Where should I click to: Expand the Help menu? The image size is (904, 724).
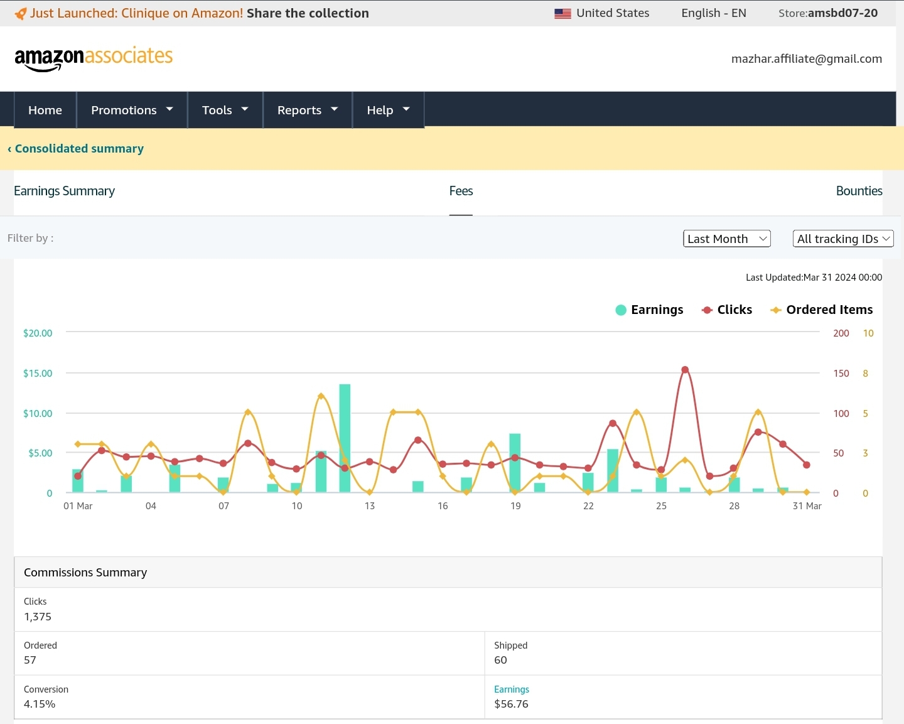point(388,110)
